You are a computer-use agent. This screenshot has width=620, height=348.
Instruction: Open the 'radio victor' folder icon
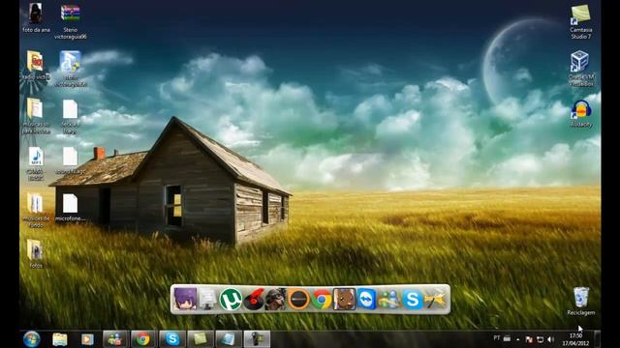[35, 66]
